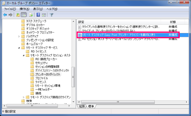Click the Filter funnel toolbar icon
Image resolution: width=191 pixels, height=116 pixels.
[51, 15]
